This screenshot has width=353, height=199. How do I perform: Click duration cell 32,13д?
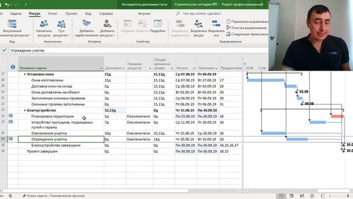[115, 111]
